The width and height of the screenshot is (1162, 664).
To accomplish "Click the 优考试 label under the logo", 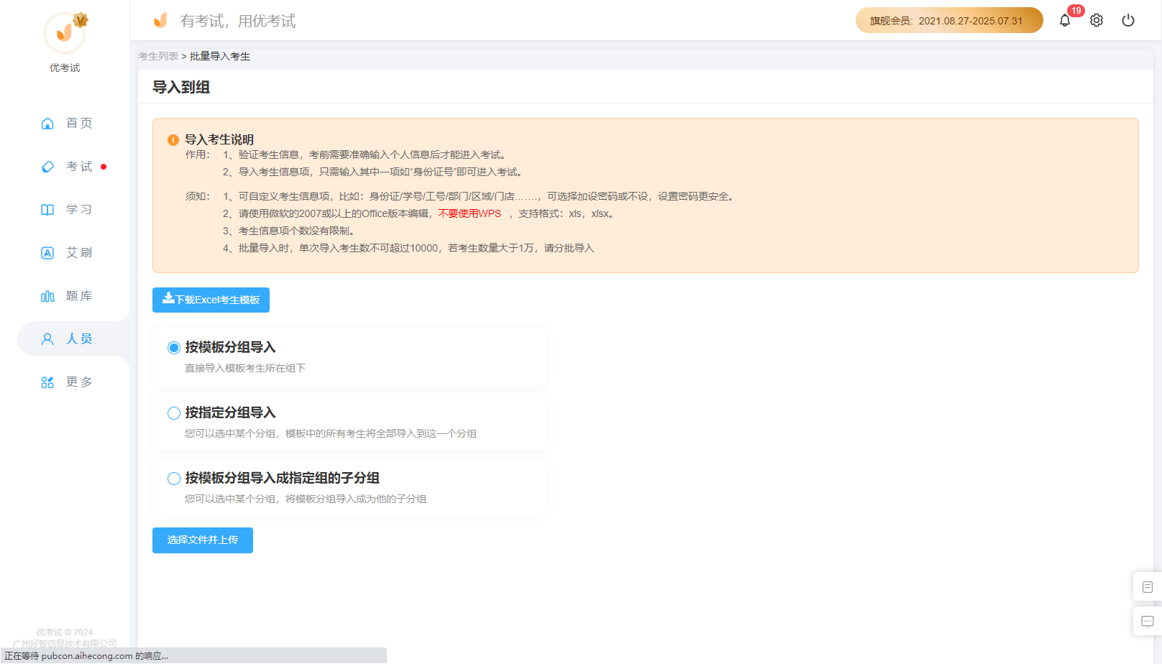I will pyautogui.click(x=65, y=68).
